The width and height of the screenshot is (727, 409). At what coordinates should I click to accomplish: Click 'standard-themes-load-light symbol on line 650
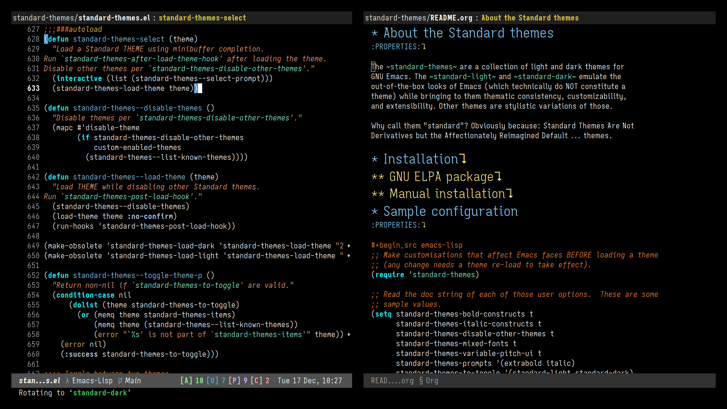pos(162,256)
